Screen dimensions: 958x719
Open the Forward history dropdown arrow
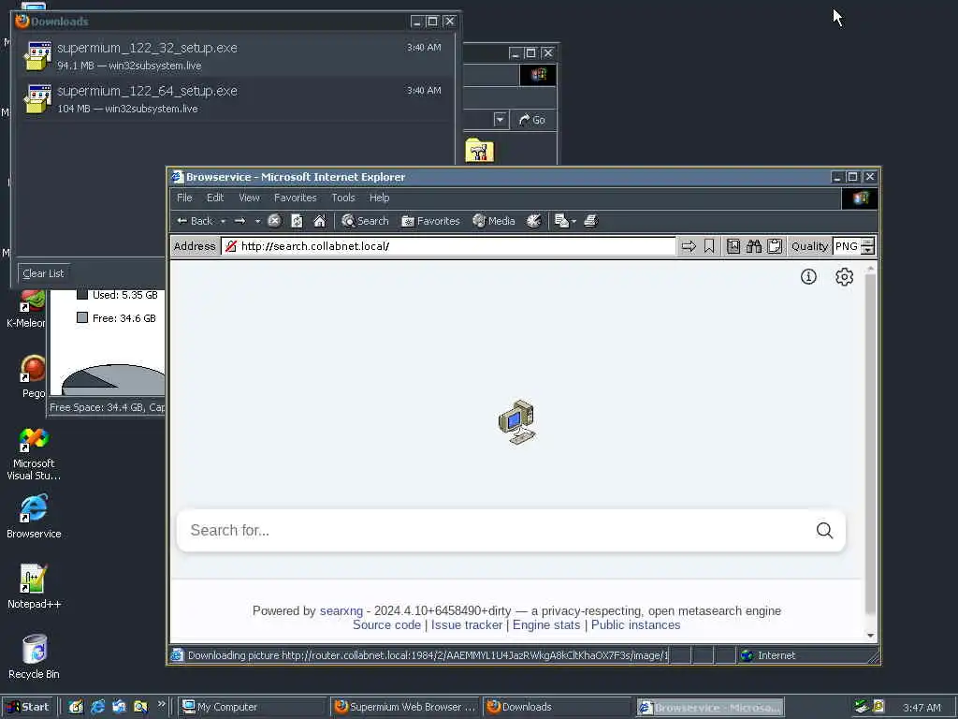point(257,221)
